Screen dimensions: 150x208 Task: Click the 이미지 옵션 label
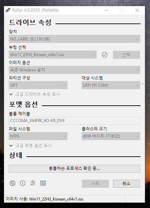point(19,63)
